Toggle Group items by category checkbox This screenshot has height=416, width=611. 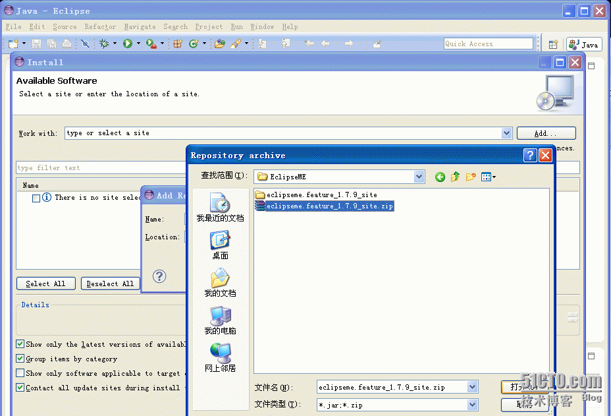click(x=20, y=358)
